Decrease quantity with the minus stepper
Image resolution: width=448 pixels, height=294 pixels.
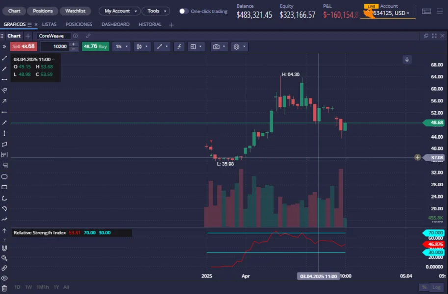coord(74,49)
